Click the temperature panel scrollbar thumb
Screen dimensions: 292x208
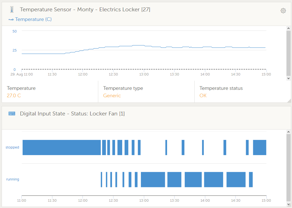click(288, 52)
